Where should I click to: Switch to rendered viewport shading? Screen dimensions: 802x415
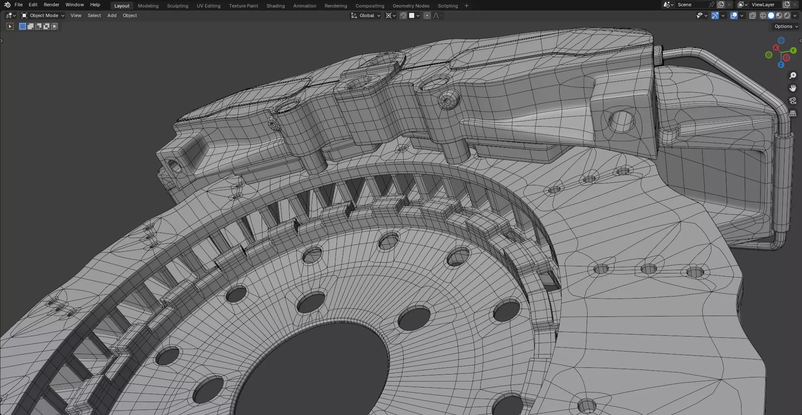click(787, 15)
